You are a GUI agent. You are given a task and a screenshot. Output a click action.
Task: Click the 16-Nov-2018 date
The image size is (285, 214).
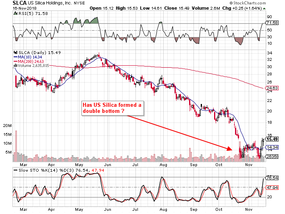[25, 8]
